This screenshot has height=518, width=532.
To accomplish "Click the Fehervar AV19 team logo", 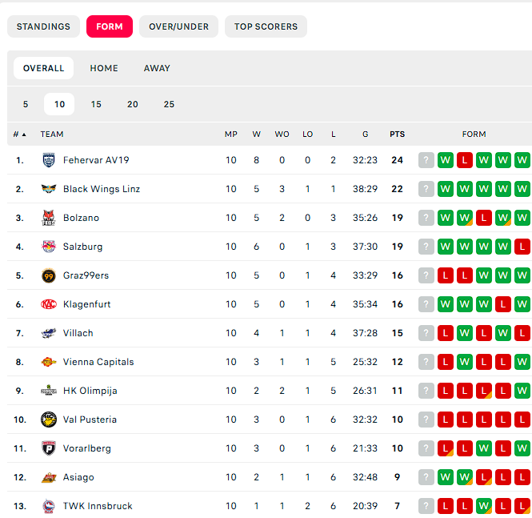I will (x=49, y=160).
